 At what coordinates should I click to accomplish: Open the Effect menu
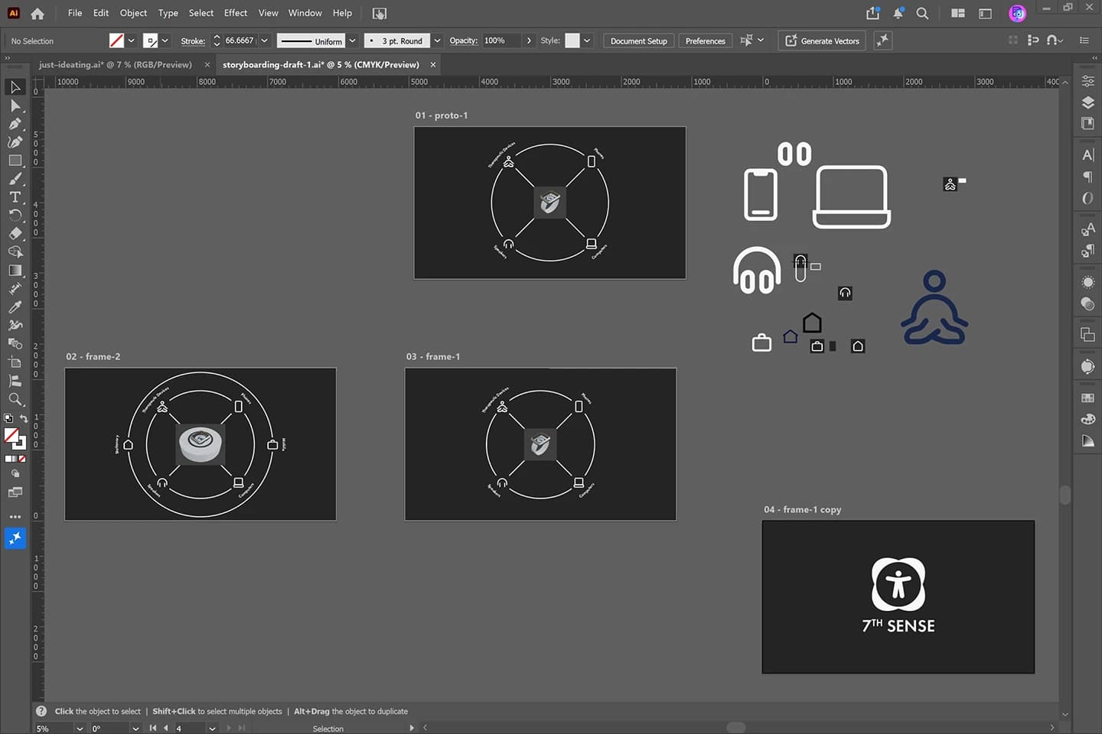(236, 13)
